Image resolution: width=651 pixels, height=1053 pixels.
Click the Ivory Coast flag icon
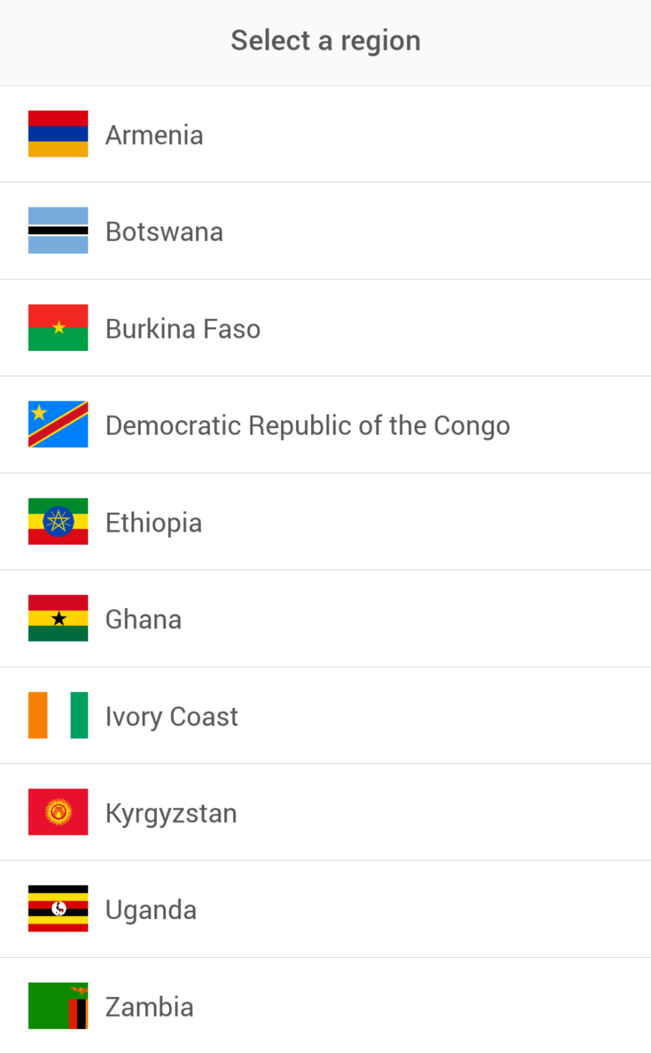click(58, 715)
